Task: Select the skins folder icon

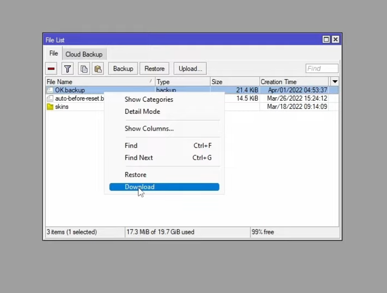Action: coord(50,107)
